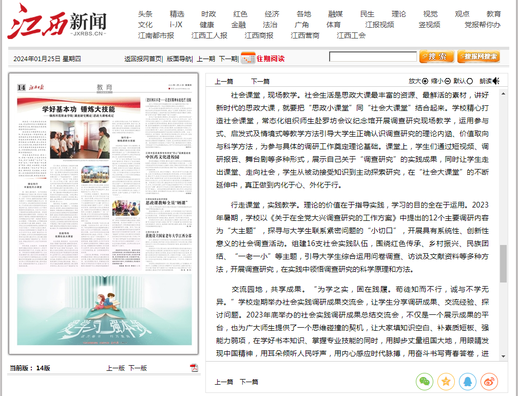Click the orange 搜索 button

point(436,56)
